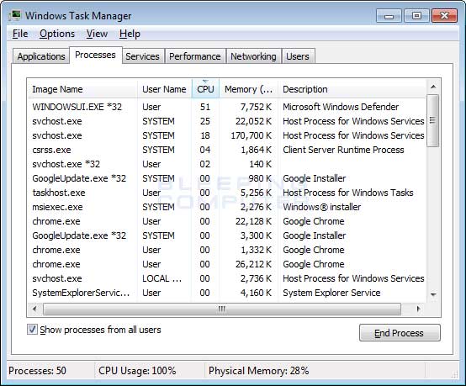Switch to the Services tab
This screenshot has height=386, width=466.
[x=142, y=56]
